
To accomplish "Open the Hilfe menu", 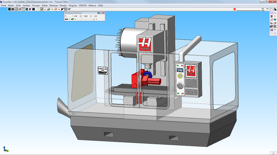I will coord(100,5).
